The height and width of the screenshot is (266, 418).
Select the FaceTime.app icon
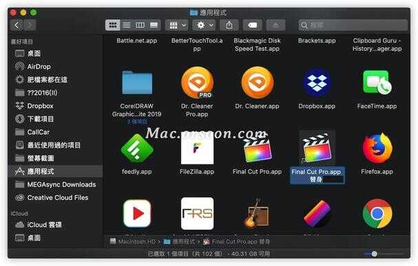click(377, 82)
